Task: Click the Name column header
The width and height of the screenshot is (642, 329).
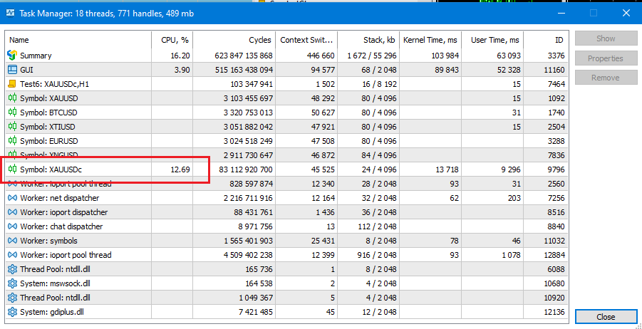Action: [78, 40]
